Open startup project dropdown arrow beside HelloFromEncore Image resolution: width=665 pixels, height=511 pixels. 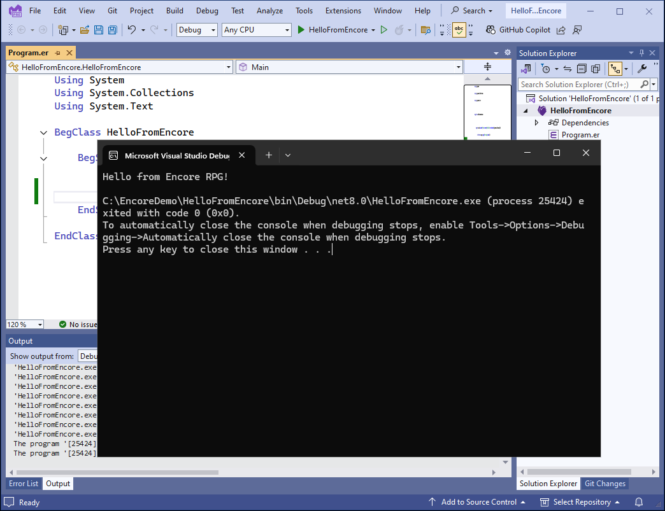tap(373, 30)
